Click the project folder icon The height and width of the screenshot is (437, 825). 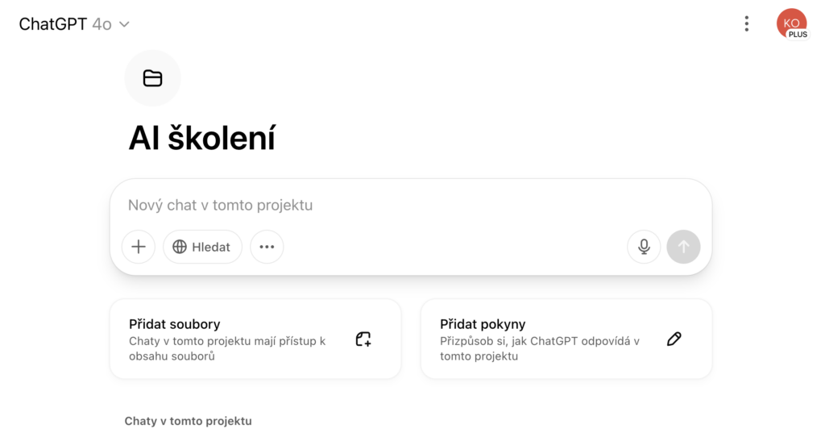point(152,78)
